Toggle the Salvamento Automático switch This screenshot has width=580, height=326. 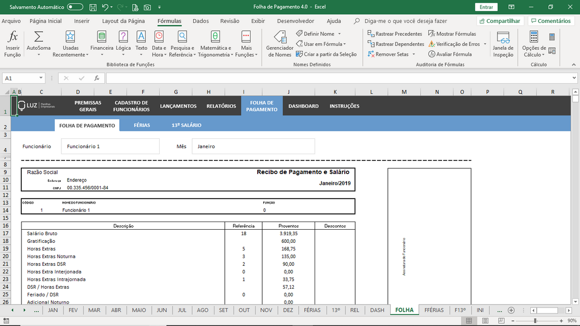(75, 7)
